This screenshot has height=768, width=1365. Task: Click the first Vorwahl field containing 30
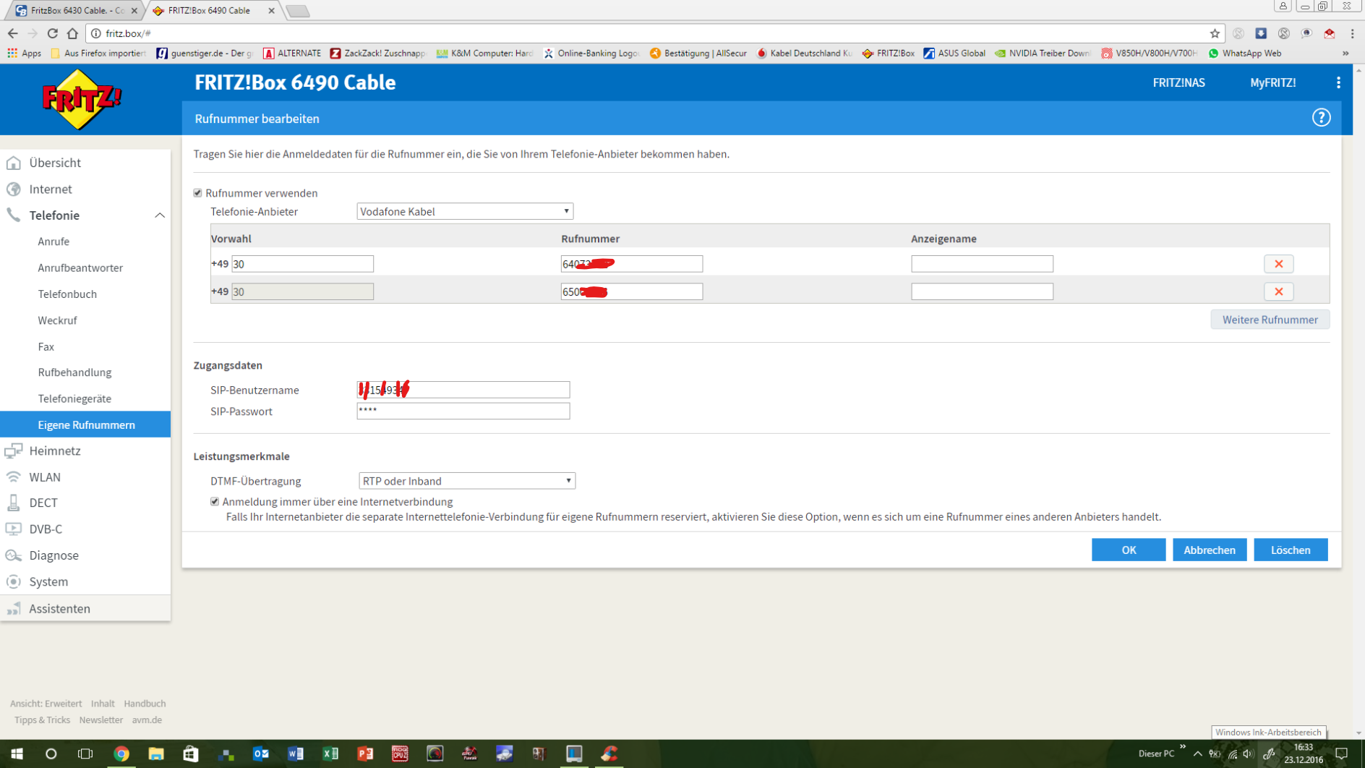click(302, 264)
